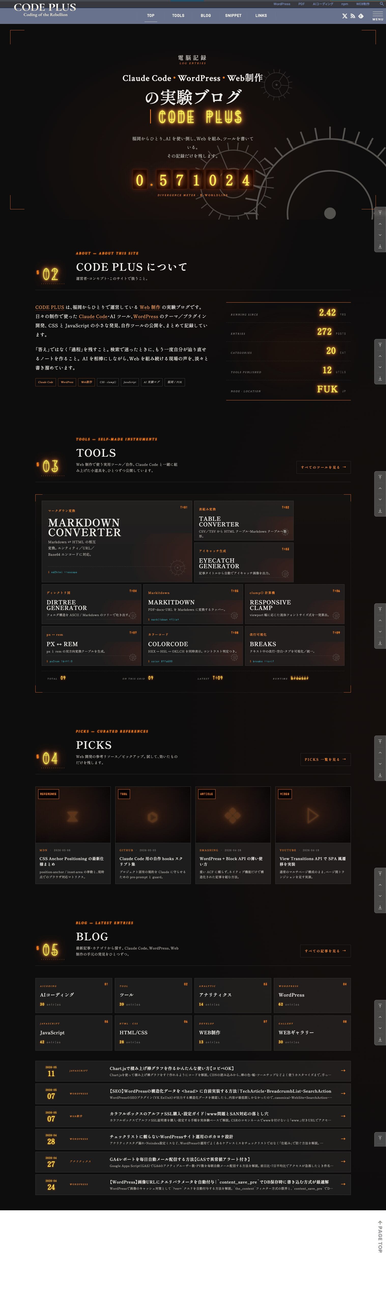The height and width of the screenshot is (1289, 386).
Task: Click the inline CODE PLUS link in about text
Action: [50, 307]
